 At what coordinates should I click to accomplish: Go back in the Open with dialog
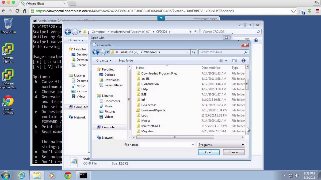point(95,52)
